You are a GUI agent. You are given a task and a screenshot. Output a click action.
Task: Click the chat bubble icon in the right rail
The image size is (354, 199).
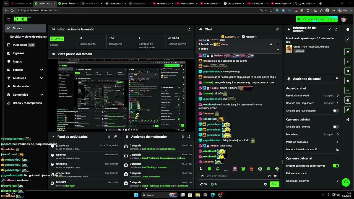click(x=348, y=81)
